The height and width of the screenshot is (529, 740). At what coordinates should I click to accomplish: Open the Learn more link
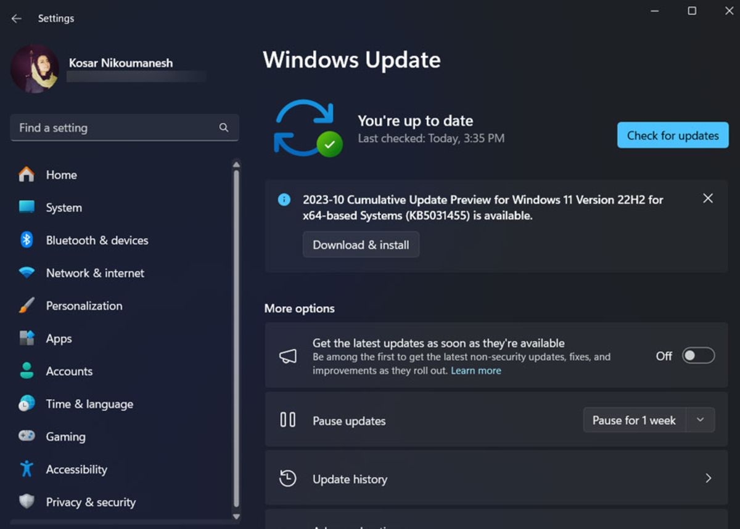pyautogui.click(x=476, y=370)
